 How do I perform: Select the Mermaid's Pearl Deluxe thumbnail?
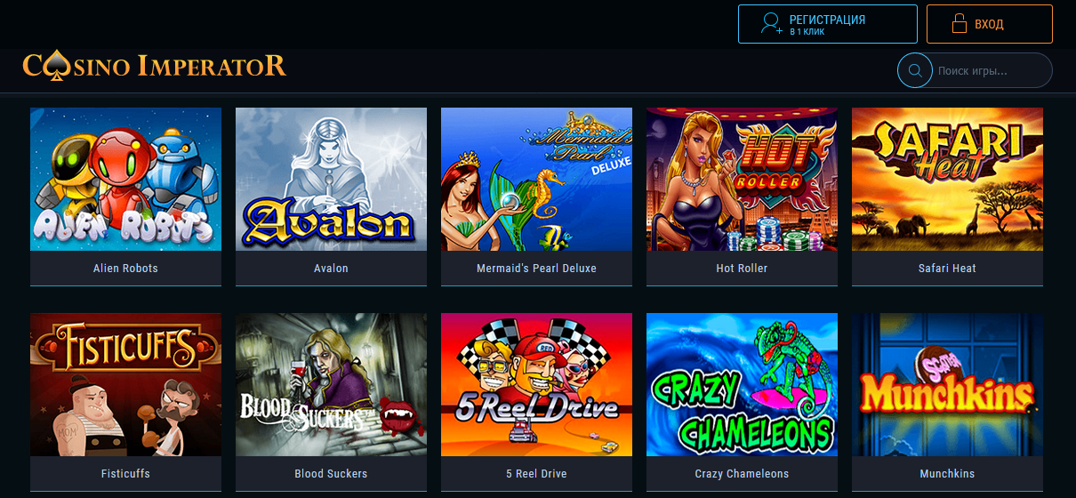[536, 179]
